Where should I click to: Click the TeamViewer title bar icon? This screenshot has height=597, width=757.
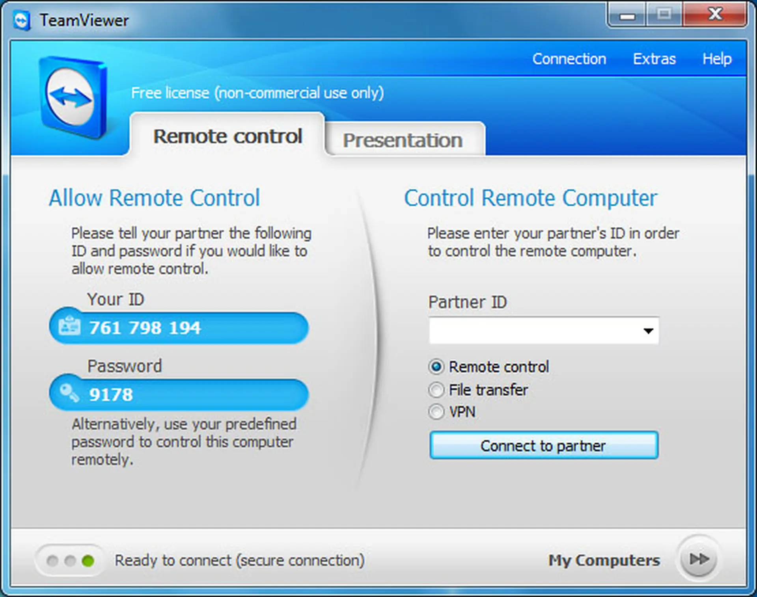[22, 20]
